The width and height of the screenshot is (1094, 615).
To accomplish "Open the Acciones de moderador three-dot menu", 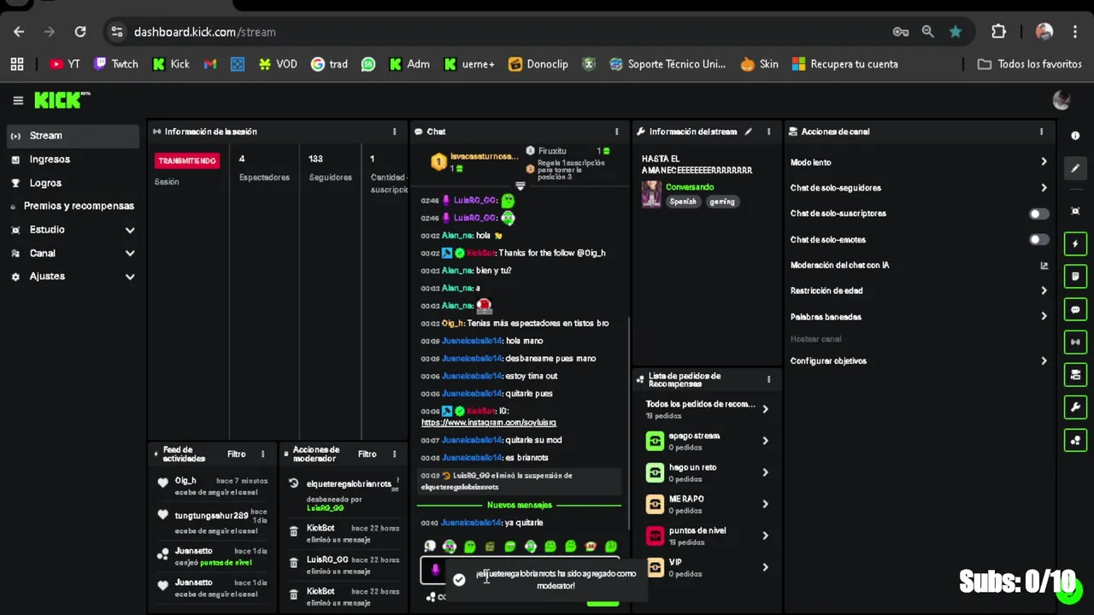I will point(394,454).
